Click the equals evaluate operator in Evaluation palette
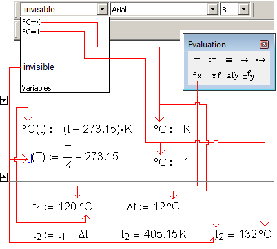Viewport: 277px width, 249px height. point(197,60)
